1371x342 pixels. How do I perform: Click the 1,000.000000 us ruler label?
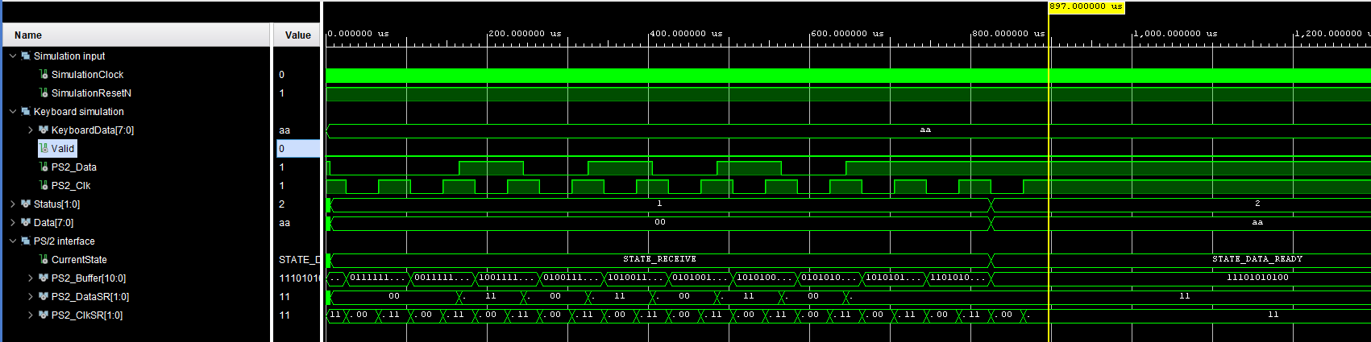click(1175, 34)
